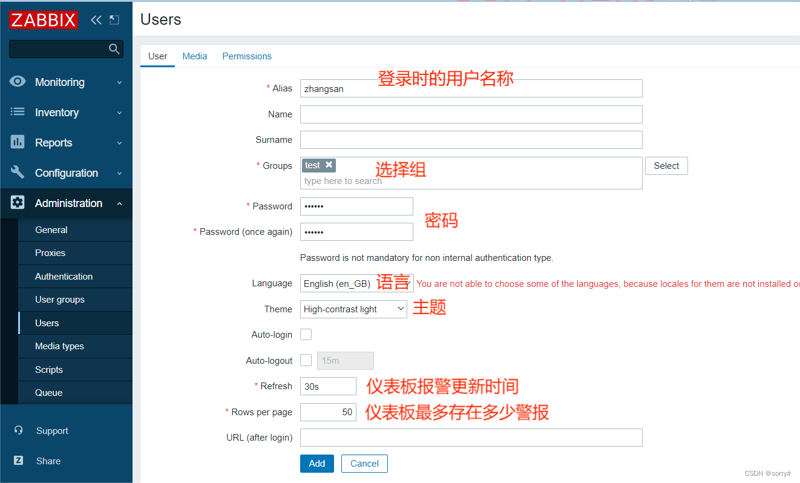Switch to the Permissions tab
800x483 pixels.
pyautogui.click(x=247, y=56)
